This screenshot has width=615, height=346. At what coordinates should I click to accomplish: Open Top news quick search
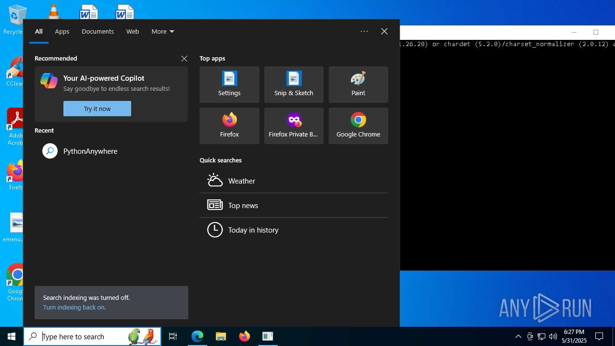pyautogui.click(x=294, y=205)
